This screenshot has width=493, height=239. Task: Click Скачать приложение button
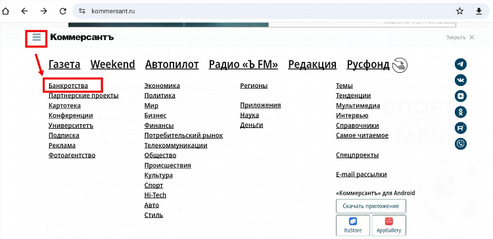[371, 206]
